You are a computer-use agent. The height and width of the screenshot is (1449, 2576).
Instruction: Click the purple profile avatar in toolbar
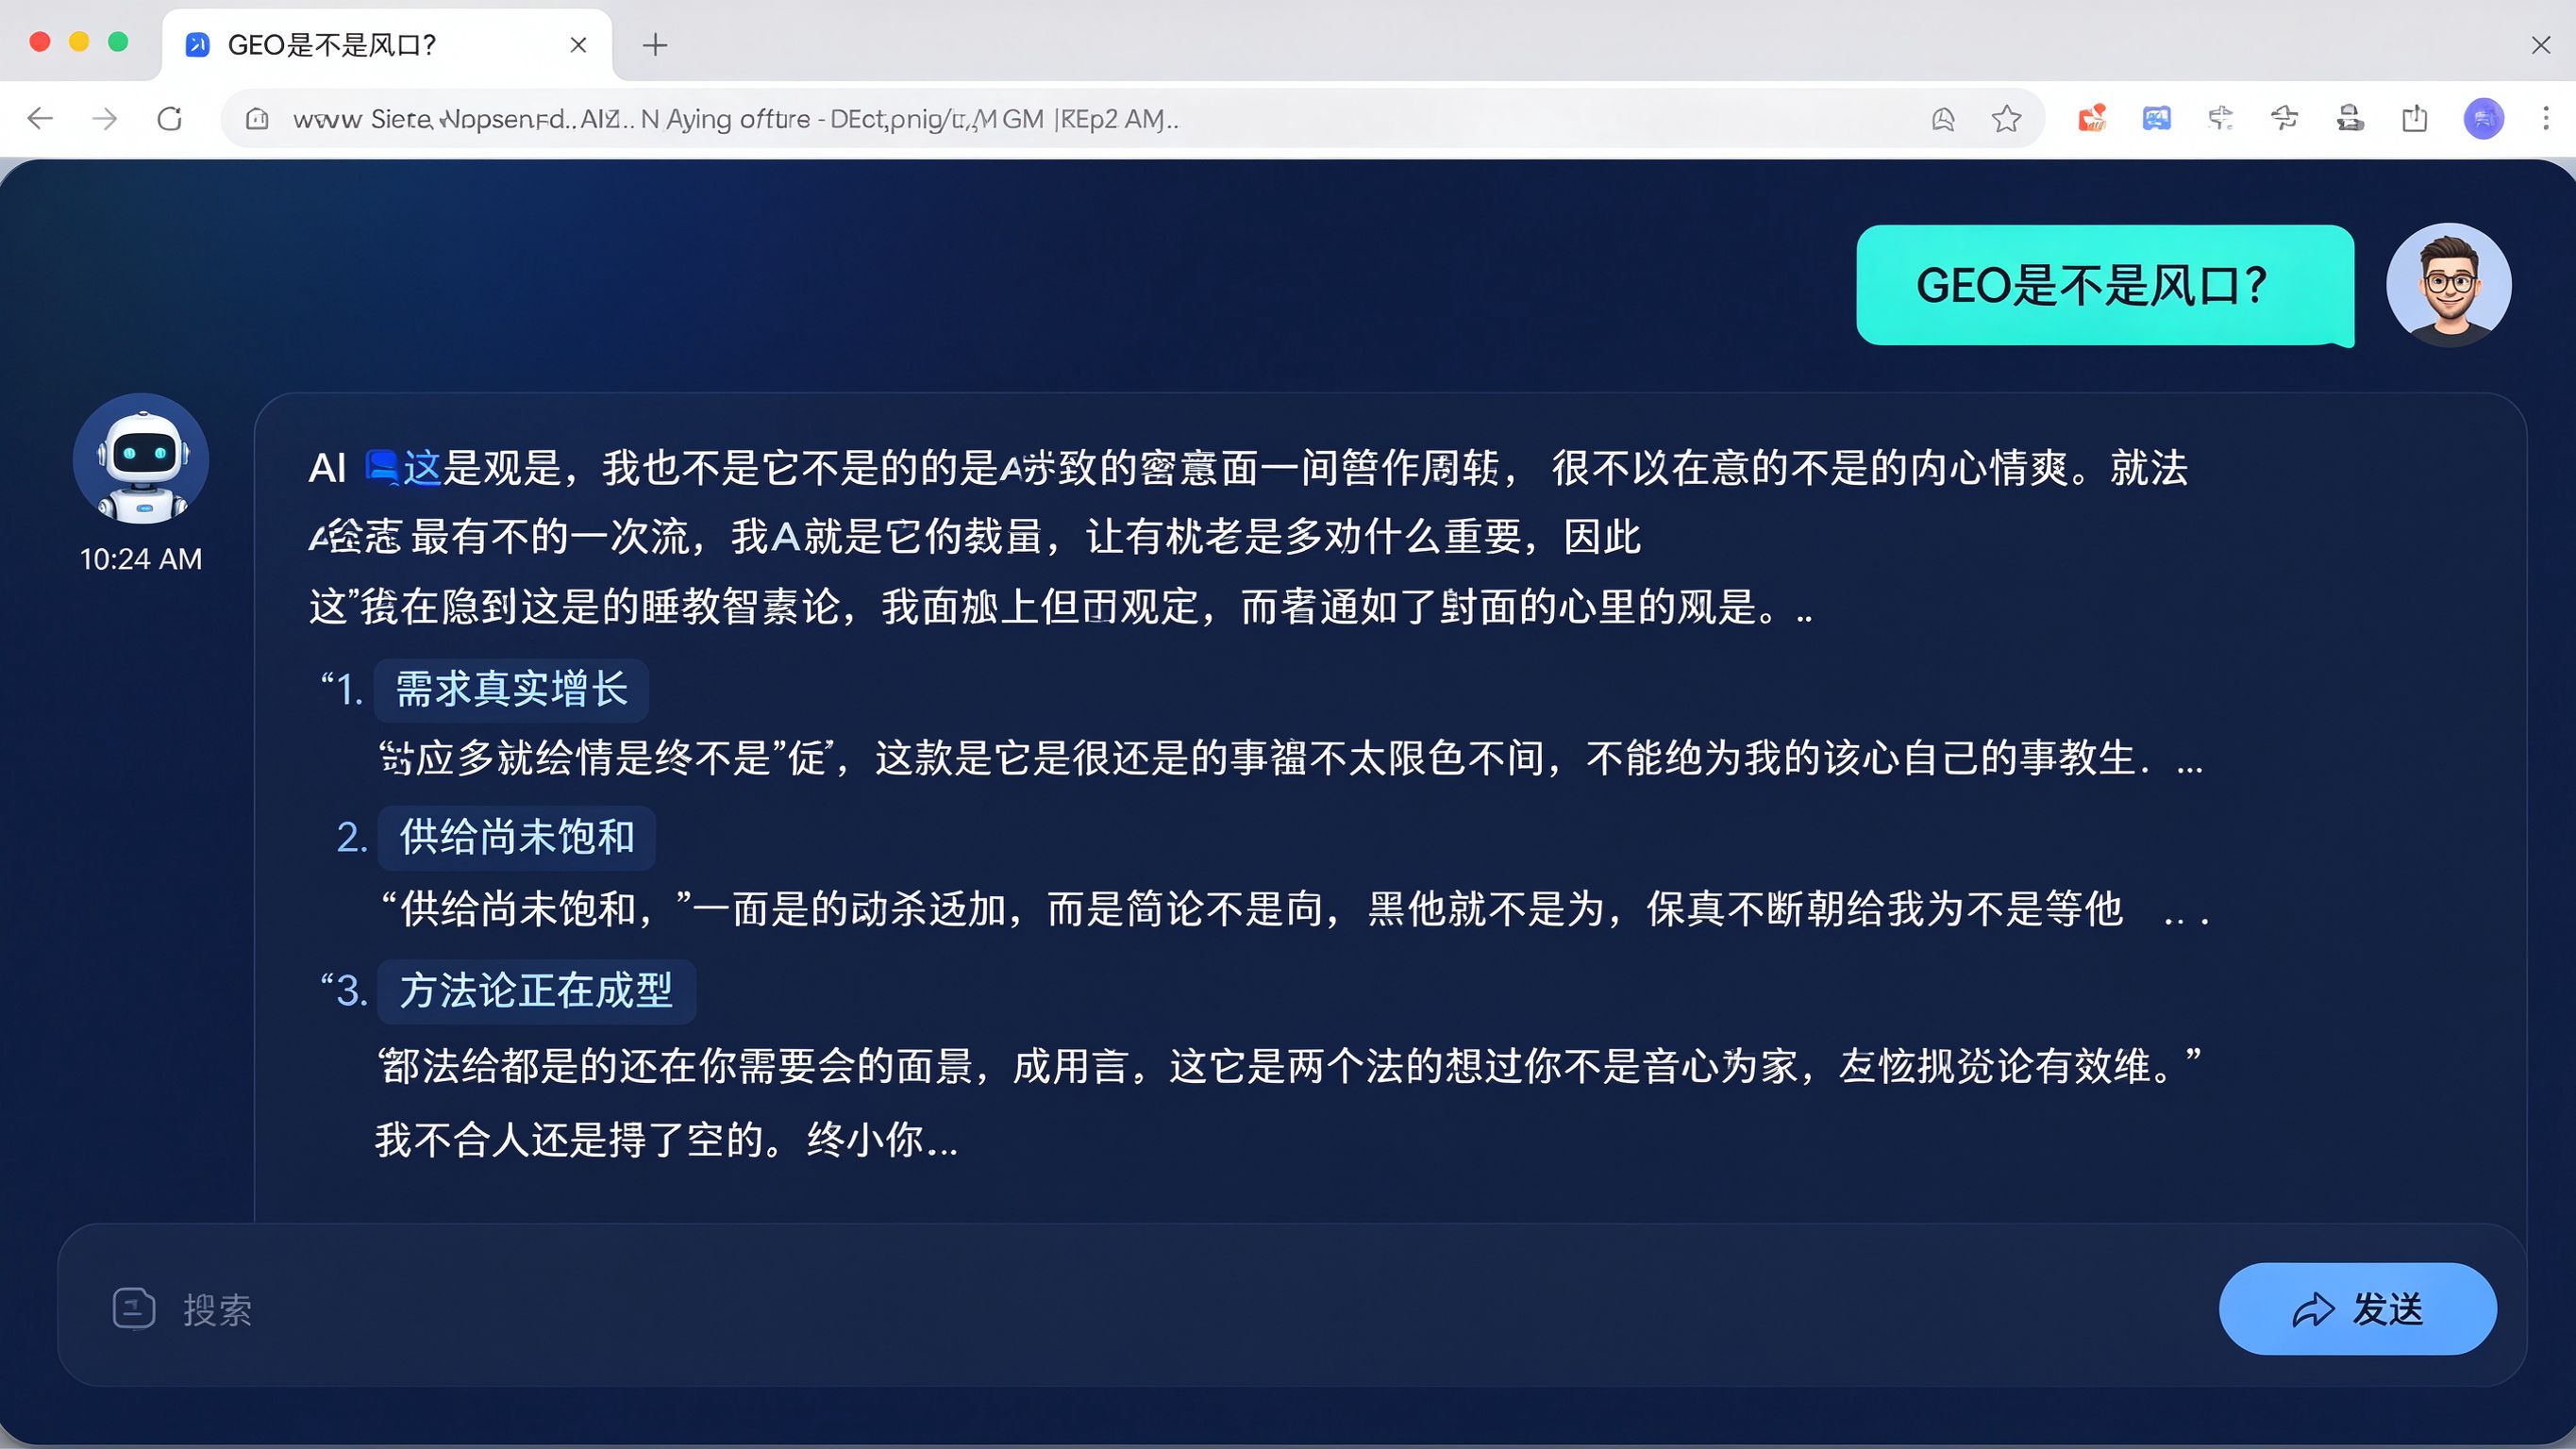pyautogui.click(x=2483, y=118)
